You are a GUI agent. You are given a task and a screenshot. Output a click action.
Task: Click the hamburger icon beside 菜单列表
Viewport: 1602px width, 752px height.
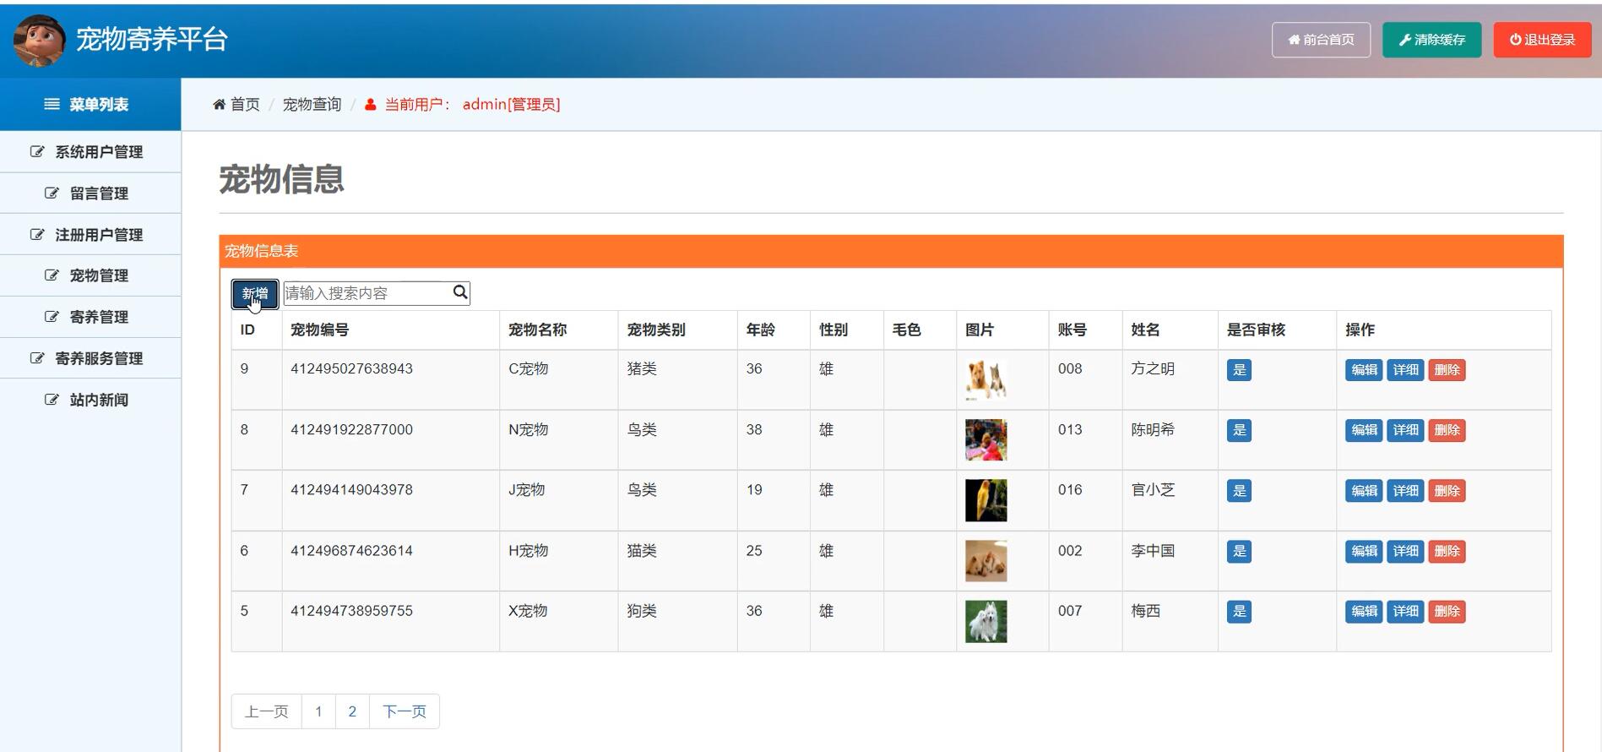52,104
